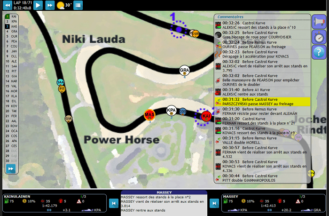
Task: Click the megaphone commentary button
Action: [319, 22]
